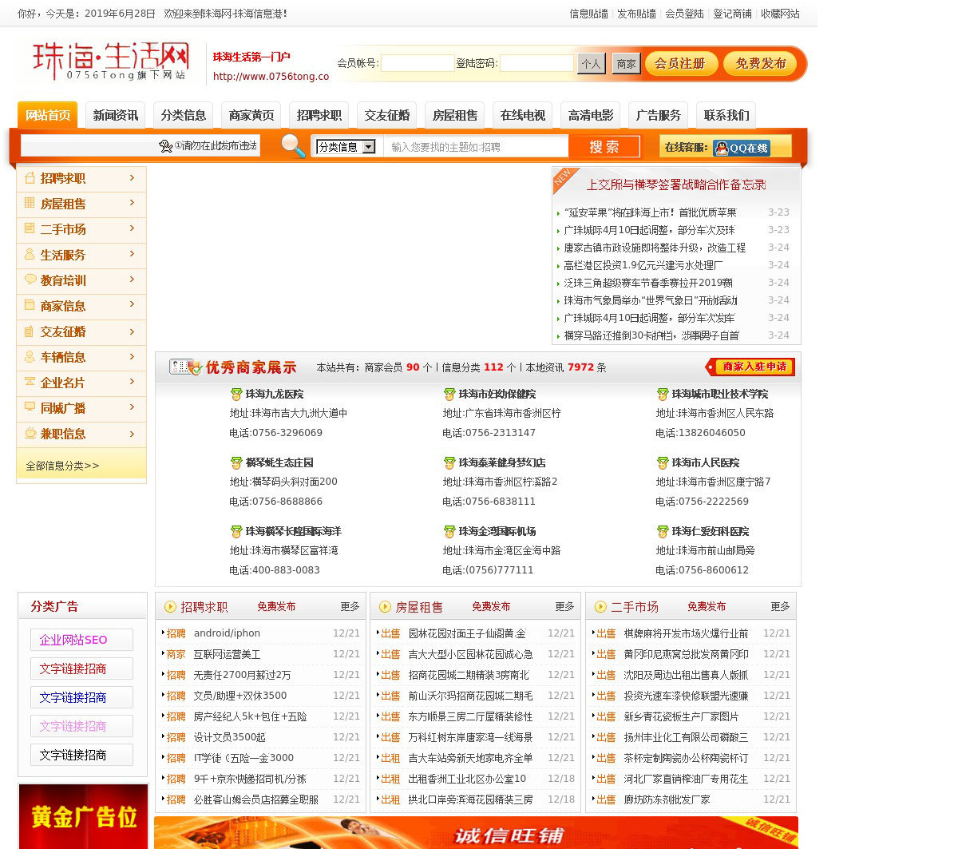Image resolution: width=958 pixels, height=849 pixels.
Task: Open the 分类信息 search category dropdown
Action: 346,147
